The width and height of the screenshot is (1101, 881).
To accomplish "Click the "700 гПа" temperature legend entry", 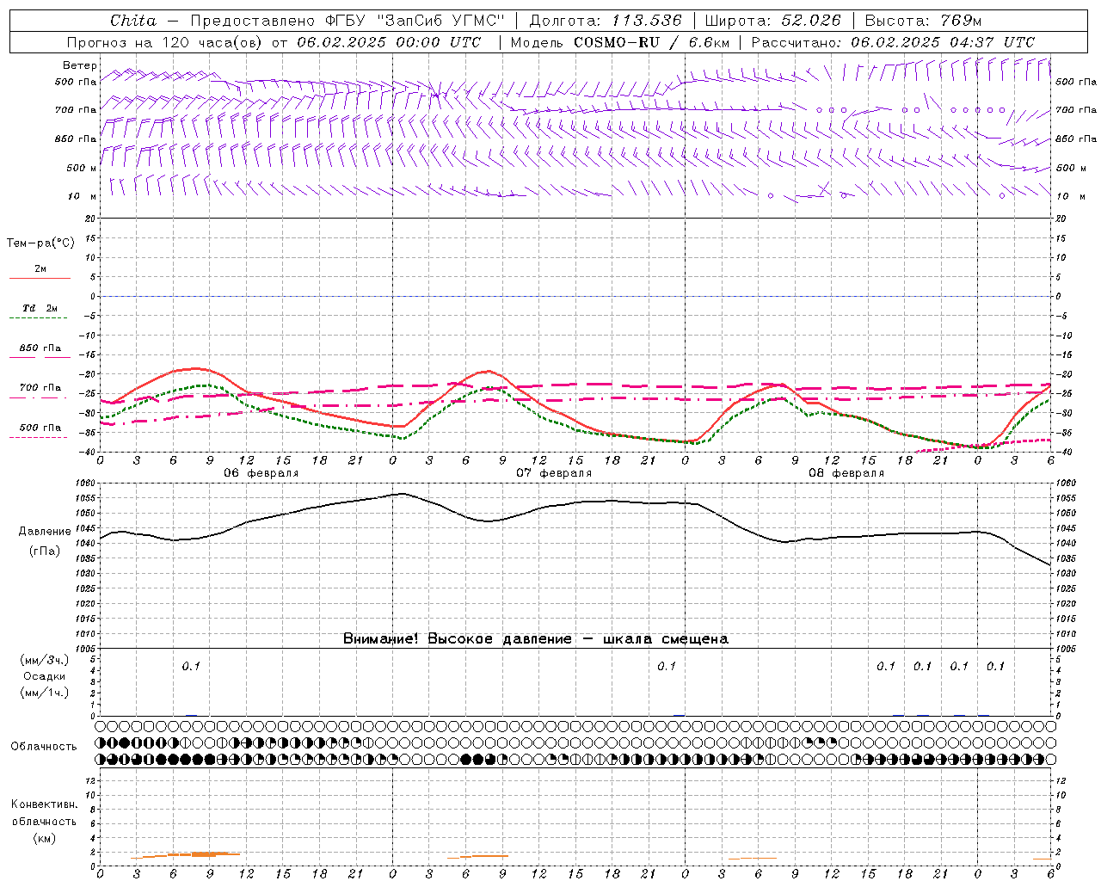I will tap(40, 388).
